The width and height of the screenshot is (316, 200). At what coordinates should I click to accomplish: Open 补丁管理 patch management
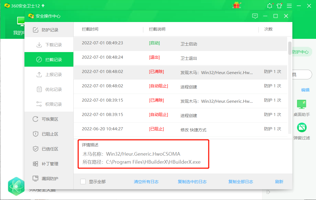click(49, 164)
